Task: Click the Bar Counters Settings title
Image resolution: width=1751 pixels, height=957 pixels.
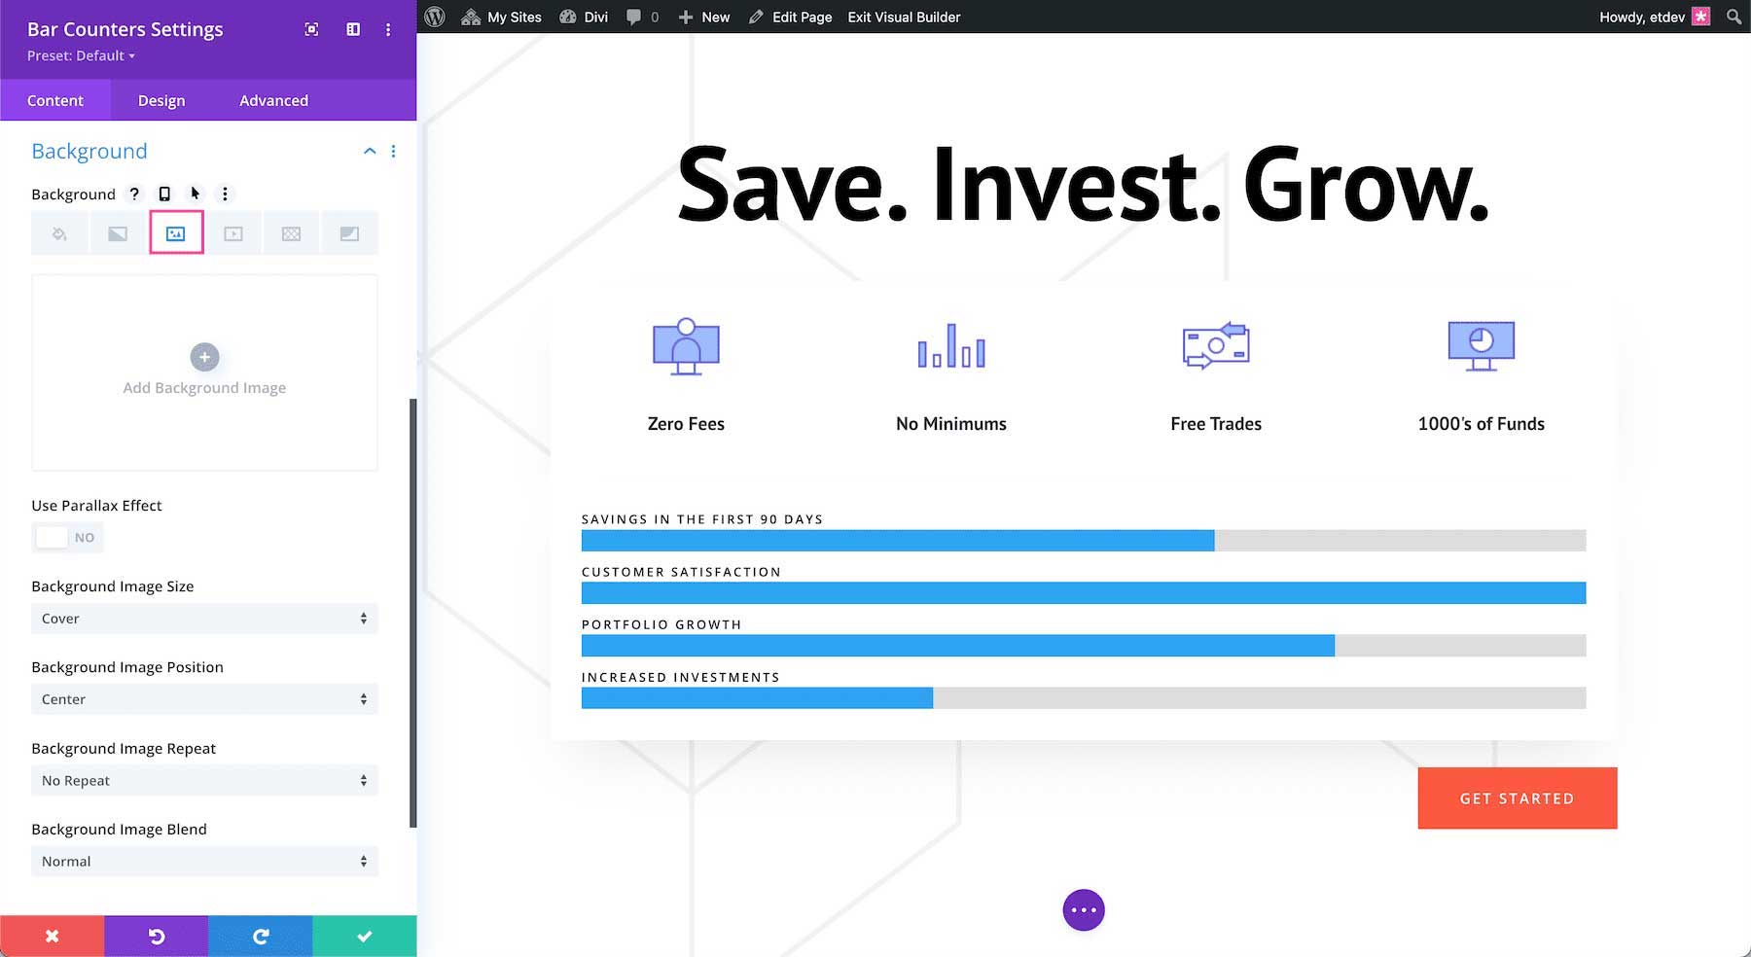Action: [125, 29]
